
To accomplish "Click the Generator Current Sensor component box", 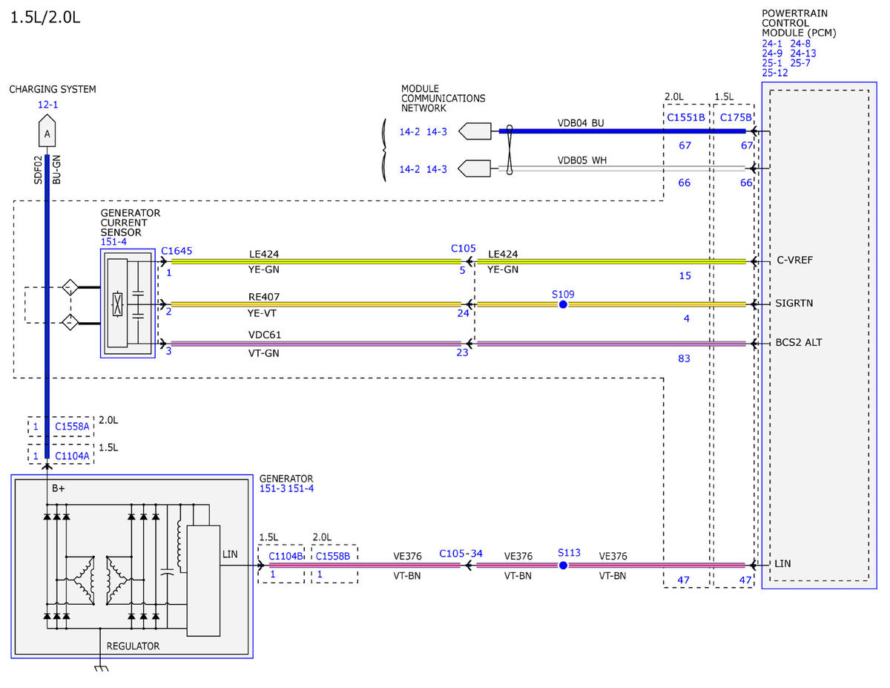I will coord(128,304).
